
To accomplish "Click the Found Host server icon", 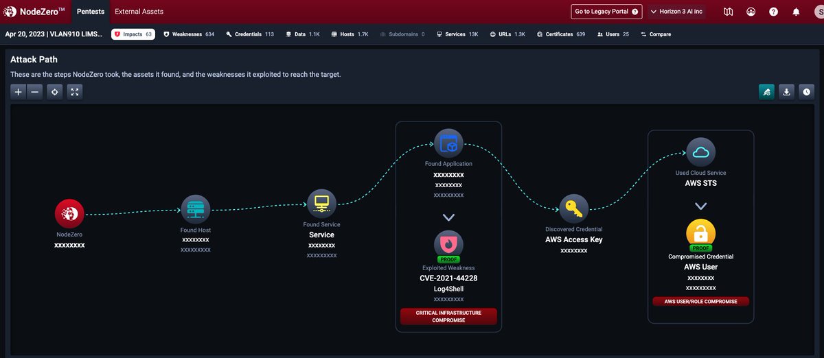I will (196, 209).
